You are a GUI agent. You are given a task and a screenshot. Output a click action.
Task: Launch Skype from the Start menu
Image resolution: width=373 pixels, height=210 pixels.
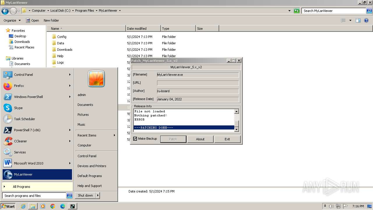(x=37, y=108)
